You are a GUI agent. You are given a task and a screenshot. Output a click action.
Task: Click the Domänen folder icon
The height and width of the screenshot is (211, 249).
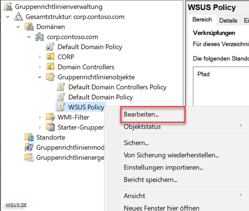(x=29, y=26)
